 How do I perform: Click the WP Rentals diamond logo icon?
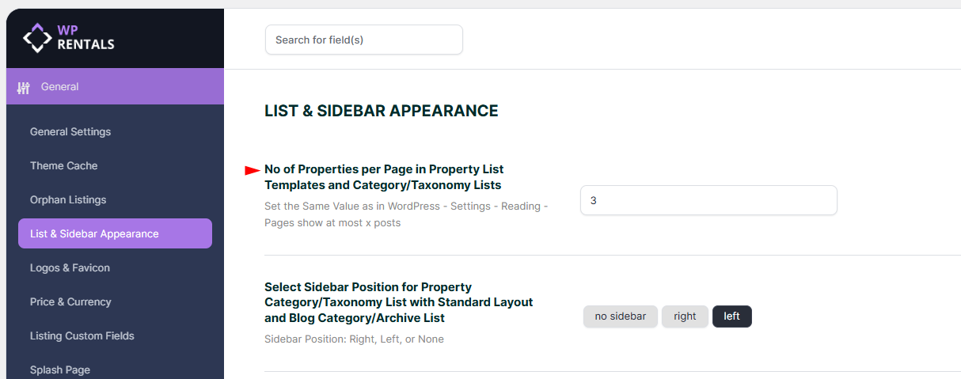[36, 37]
